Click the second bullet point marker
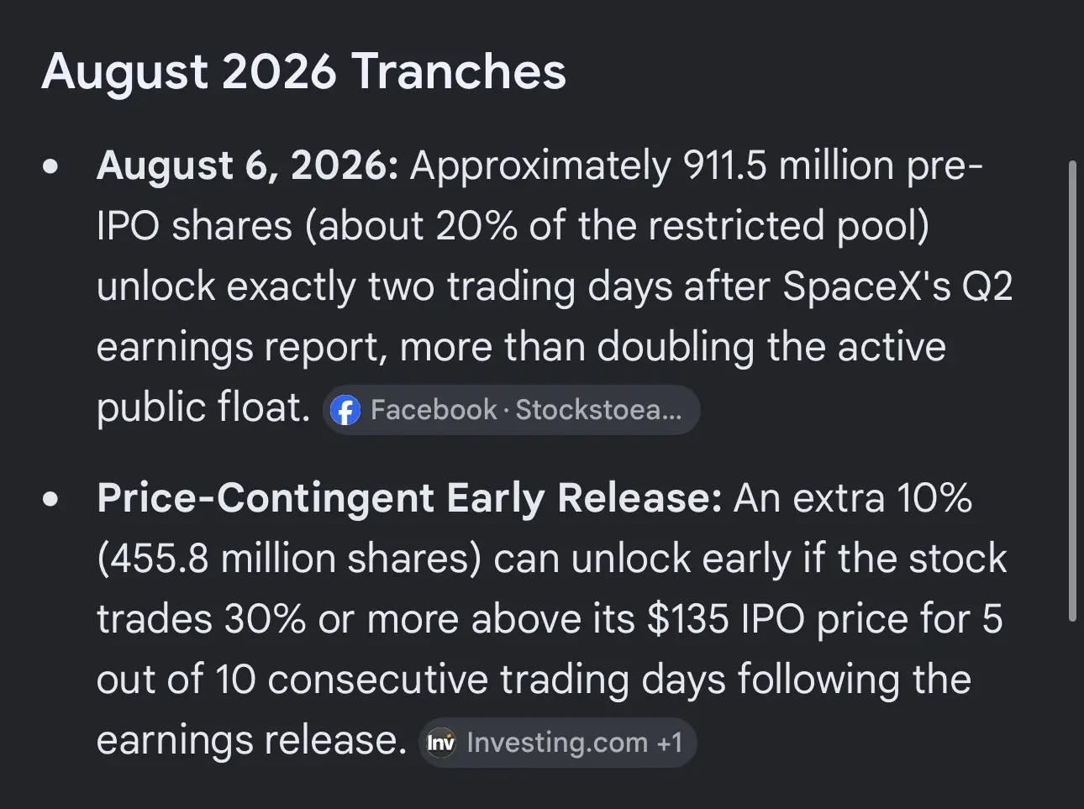 pyautogui.click(x=52, y=499)
